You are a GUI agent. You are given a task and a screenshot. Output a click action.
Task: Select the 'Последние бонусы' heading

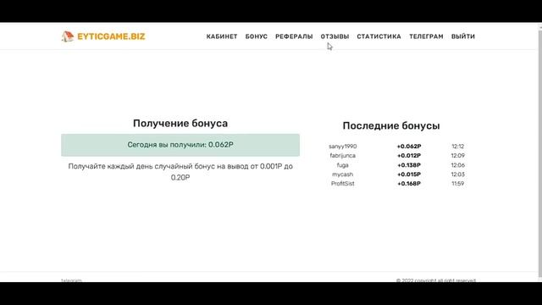click(391, 125)
